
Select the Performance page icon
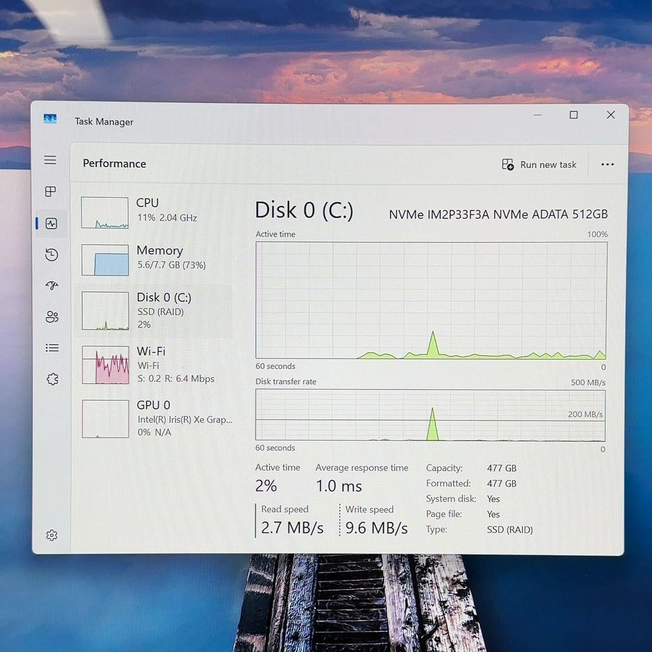click(52, 223)
